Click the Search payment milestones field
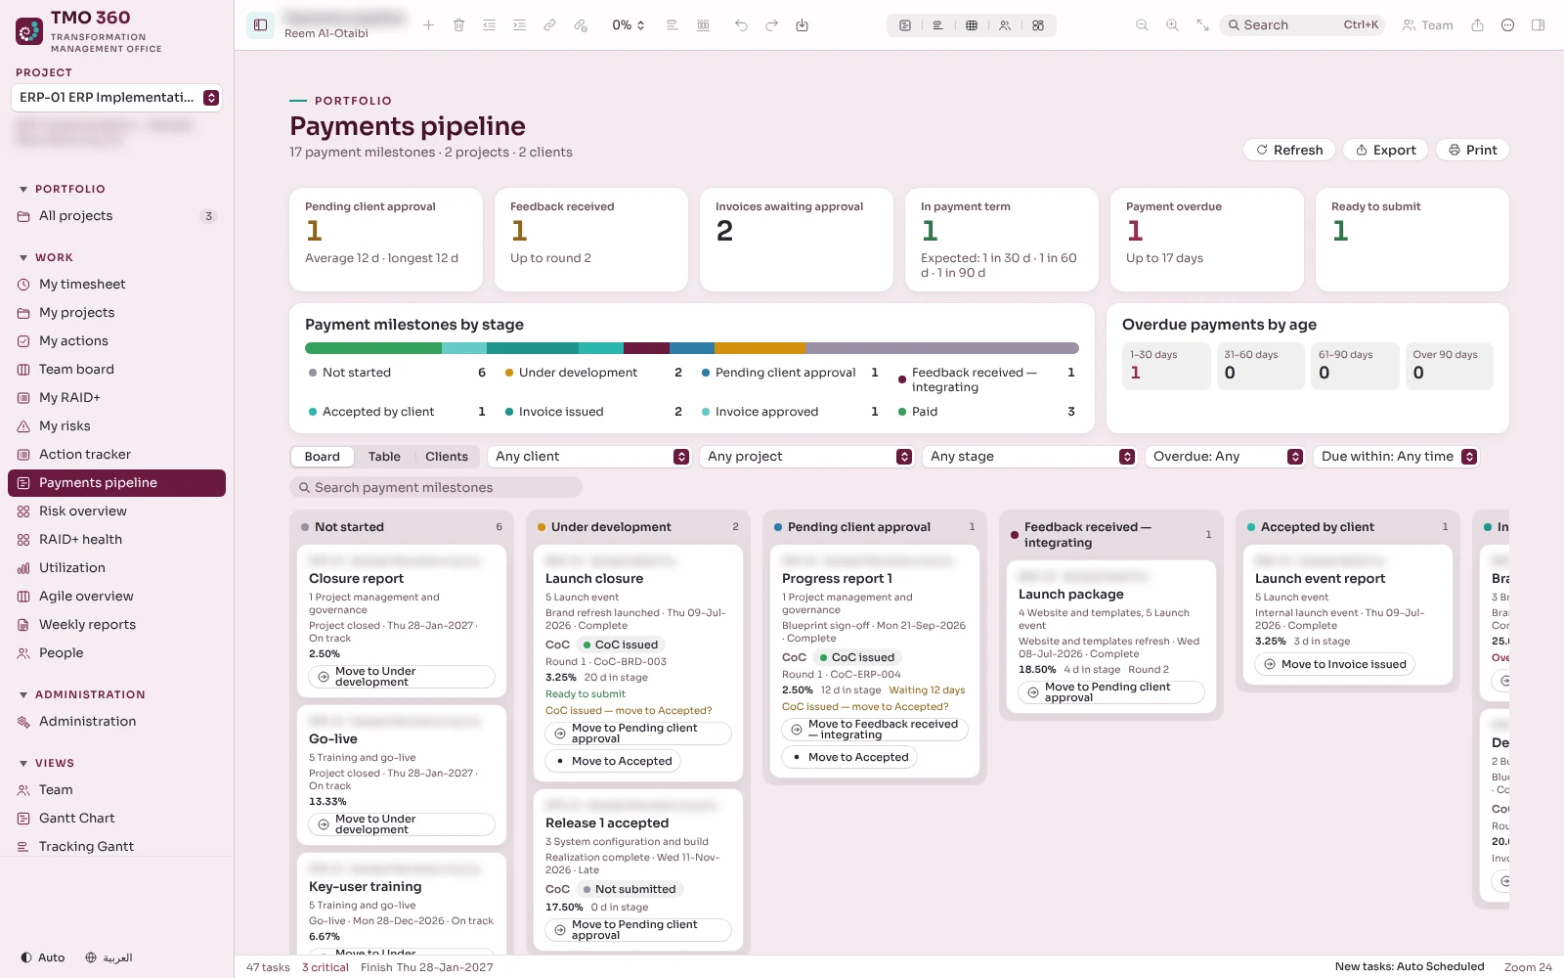 point(436,487)
